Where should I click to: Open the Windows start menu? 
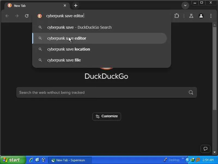pyautogui.click(x=13, y=160)
